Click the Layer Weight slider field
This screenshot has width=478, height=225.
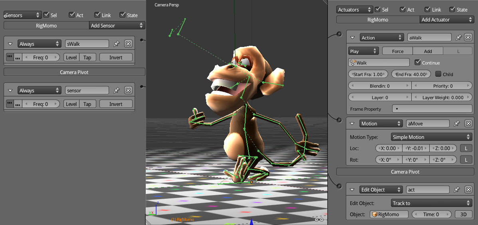tap(442, 97)
